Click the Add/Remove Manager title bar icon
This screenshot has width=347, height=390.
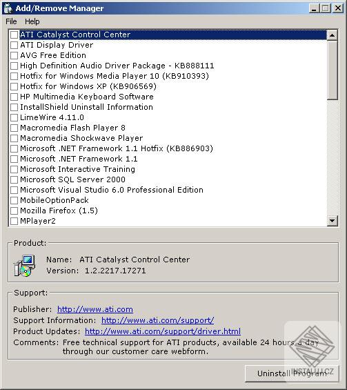[8, 8]
